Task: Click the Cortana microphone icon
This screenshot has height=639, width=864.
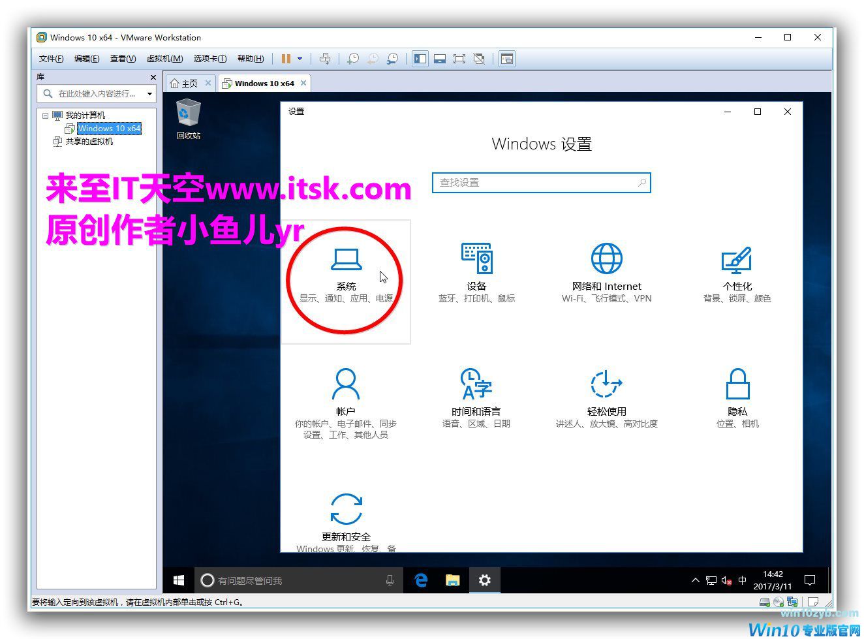Action: point(390,580)
